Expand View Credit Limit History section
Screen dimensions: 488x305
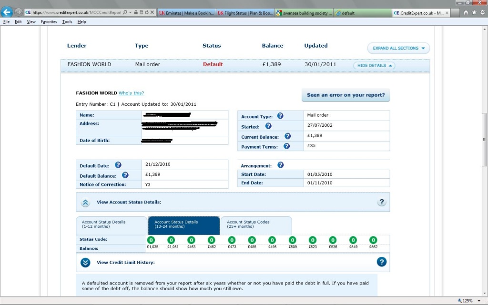[86, 262]
